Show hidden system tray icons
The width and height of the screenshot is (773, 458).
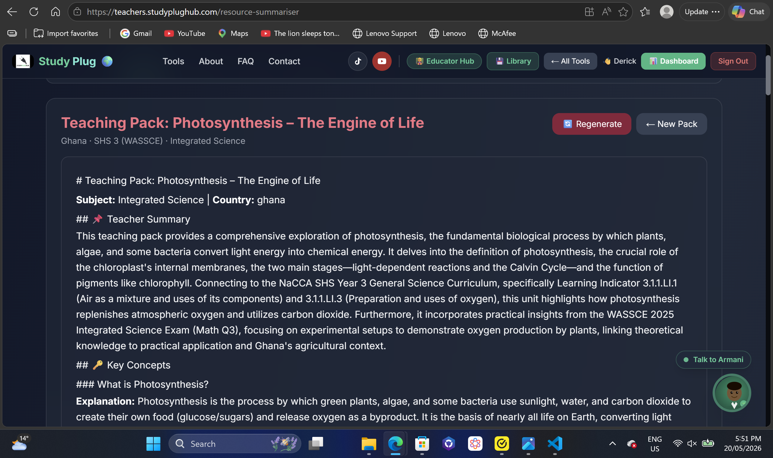[x=612, y=444]
